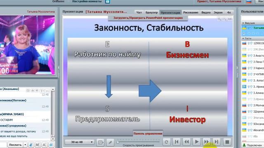Stop the presentation playback
This screenshot has width=264, height=148.
pyautogui.click(x=227, y=142)
